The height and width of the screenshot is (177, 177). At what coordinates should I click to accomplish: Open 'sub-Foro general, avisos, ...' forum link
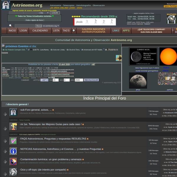(36, 110)
